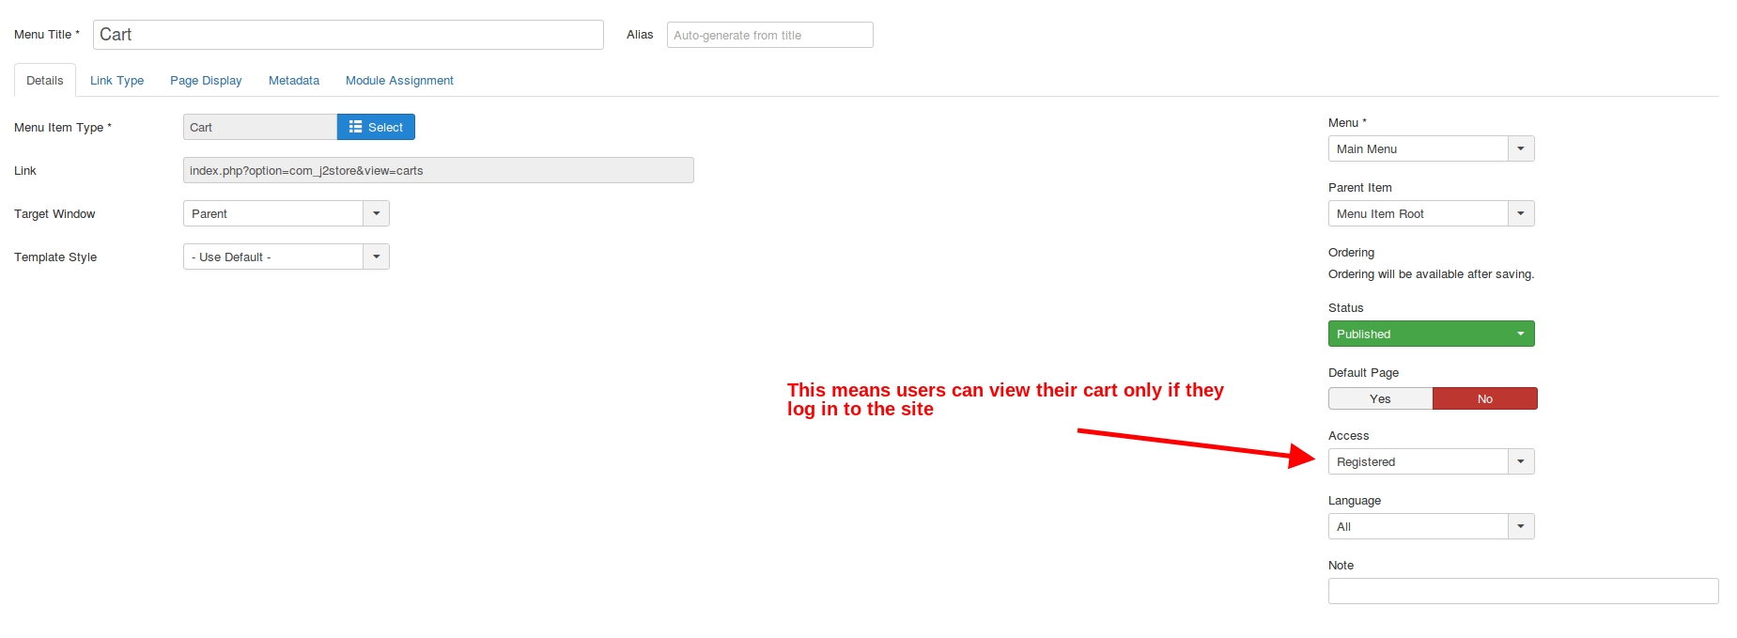Screen dimensions: 1737x638
Task: Click the Select menu item type button
Action: (376, 127)
